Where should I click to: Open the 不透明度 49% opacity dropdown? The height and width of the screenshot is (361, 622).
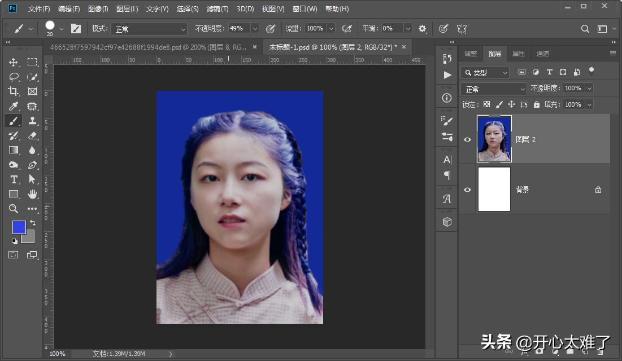[254, 28]
